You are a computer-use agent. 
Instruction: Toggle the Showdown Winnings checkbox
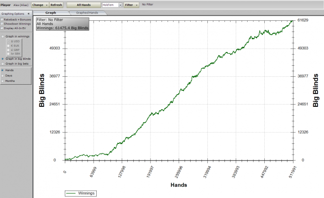pos(2,24)
